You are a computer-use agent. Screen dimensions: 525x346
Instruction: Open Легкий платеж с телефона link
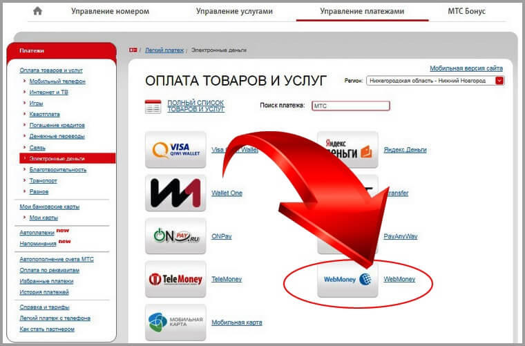tap(55, 318)
